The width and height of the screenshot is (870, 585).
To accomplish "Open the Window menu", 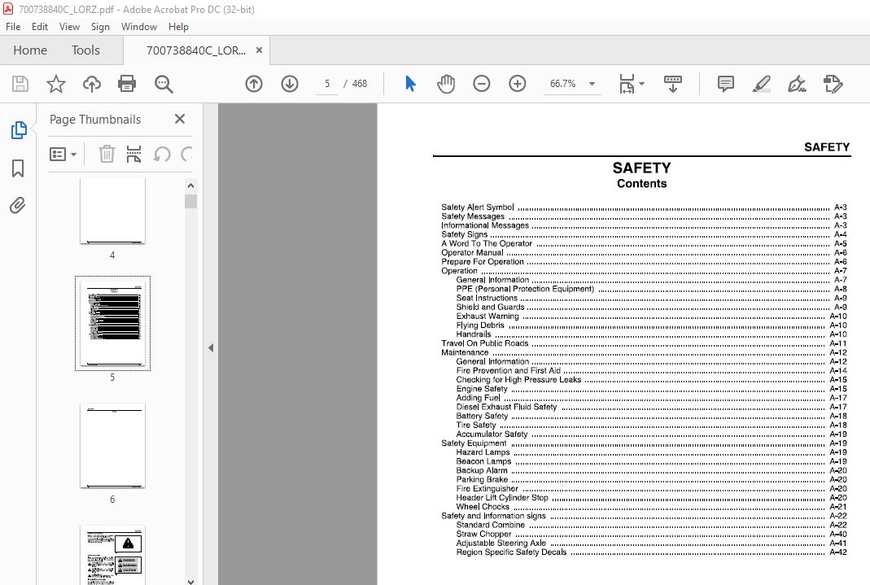I will click(x=138, y=27).
